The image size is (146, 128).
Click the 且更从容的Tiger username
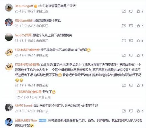coord(26,120)
